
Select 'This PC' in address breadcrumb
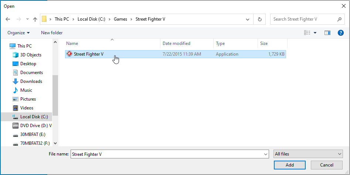tap(62, 19)
